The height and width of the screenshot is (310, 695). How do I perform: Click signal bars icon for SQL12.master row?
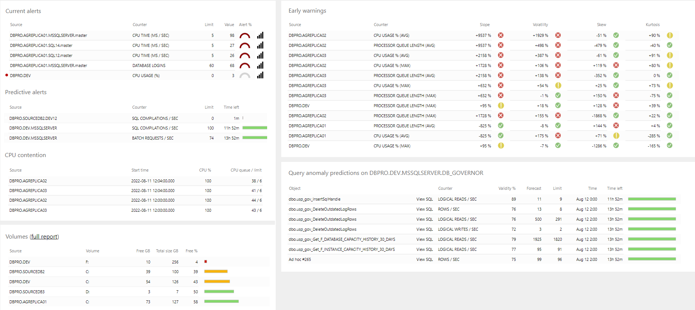click(260, 55)
